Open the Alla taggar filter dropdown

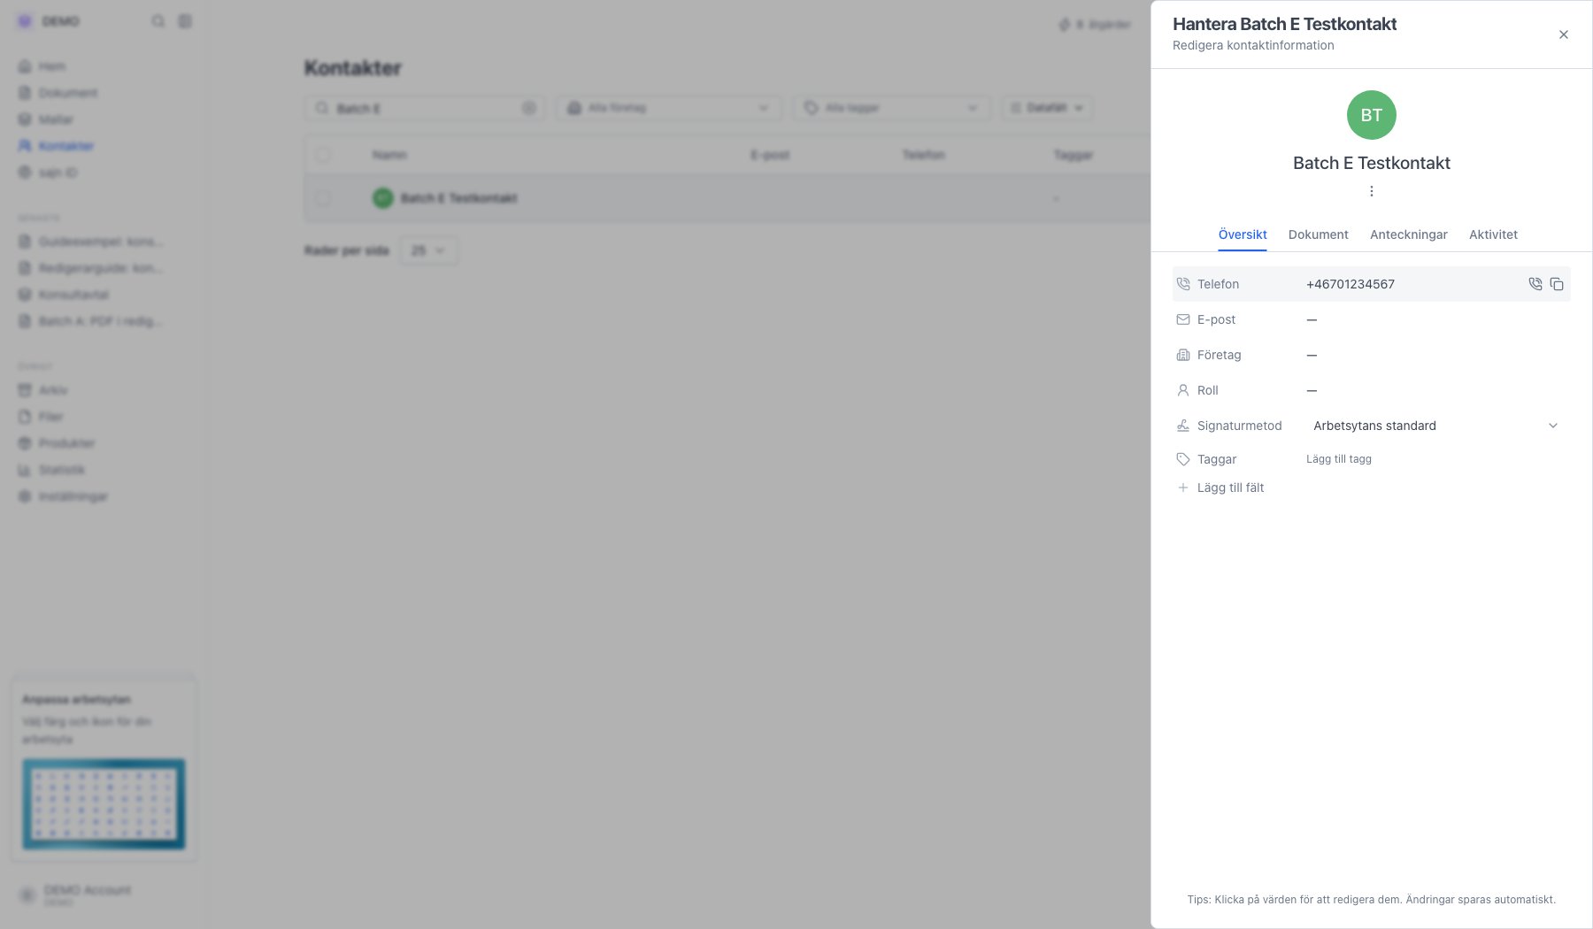(892, 108)
